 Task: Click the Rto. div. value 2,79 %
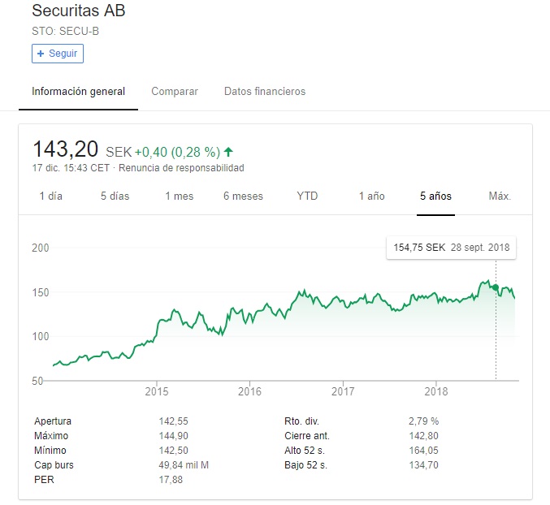tap(423, 421)
